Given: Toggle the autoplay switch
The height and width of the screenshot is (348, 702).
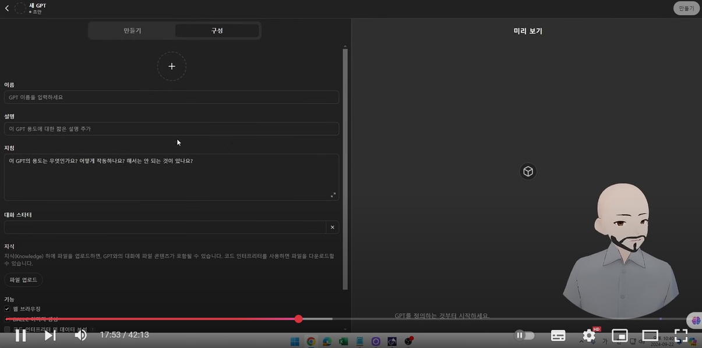Looking at the screenshot, I should [x=524, y=335].
